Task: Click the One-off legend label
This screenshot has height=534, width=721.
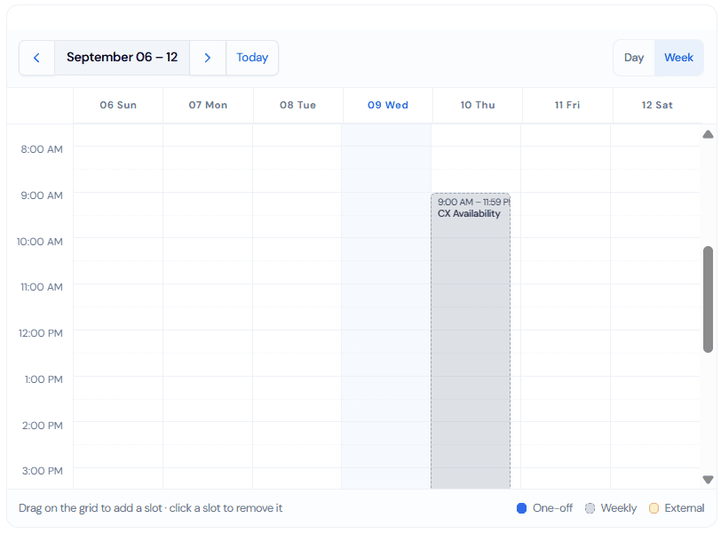Action: 552,508
